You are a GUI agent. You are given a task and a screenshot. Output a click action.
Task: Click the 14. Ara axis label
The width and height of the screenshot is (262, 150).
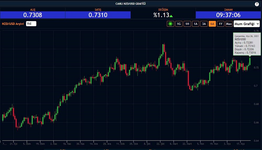tap(94, 144)
